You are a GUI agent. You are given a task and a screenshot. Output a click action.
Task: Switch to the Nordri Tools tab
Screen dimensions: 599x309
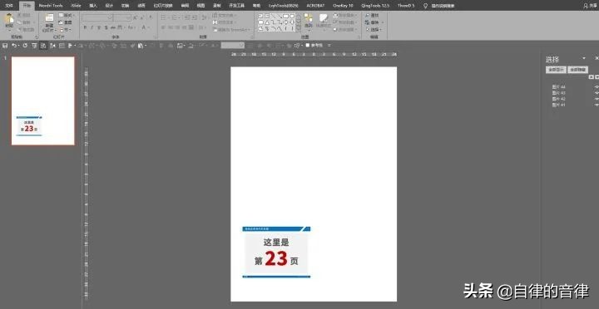[51, 6]
